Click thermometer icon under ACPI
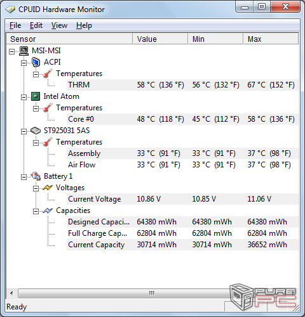 coord(48,74)
